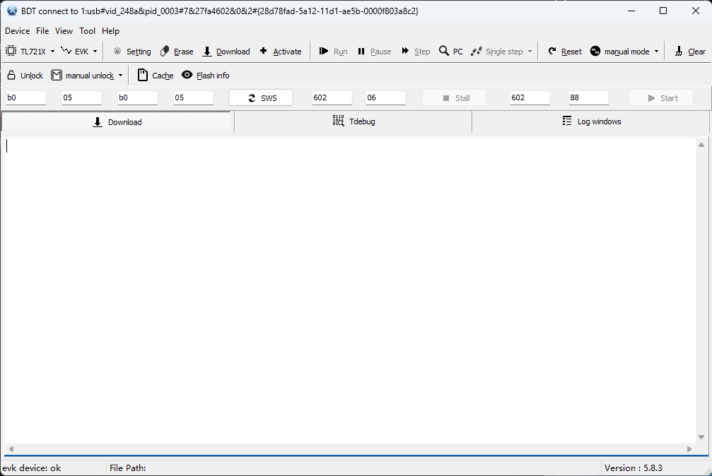This screenshot has width=712, height=476.
Task: Click the Unlock padlock icon
Action: click(11, 76)
